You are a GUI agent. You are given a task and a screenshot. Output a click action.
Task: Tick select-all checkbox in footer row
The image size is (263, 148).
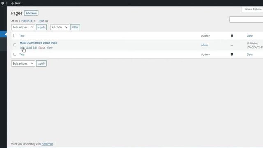click(x=15, y=54)
